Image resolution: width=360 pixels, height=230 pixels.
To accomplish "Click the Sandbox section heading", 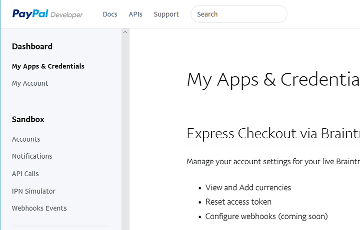I will [x=28, y=119].
